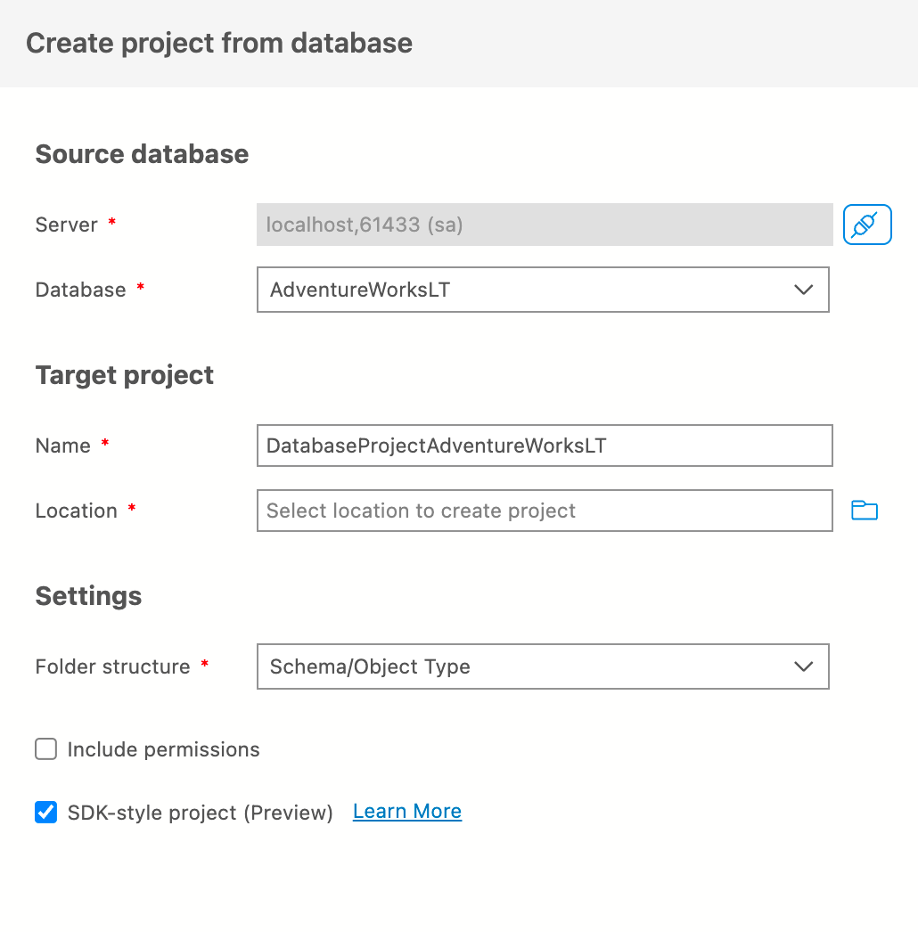The image size is (918, 932).
Task: Open the AdventureWorksLT database dropdown
Action: [542, 290]
